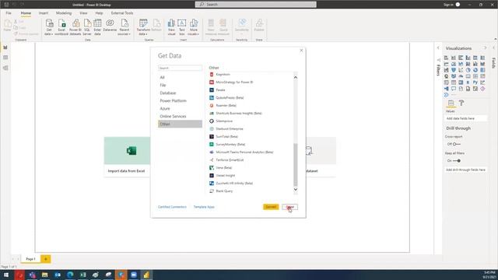Click the Siteimprove connector icon
This screenshot has height=280, width=498.
[212, 121]
